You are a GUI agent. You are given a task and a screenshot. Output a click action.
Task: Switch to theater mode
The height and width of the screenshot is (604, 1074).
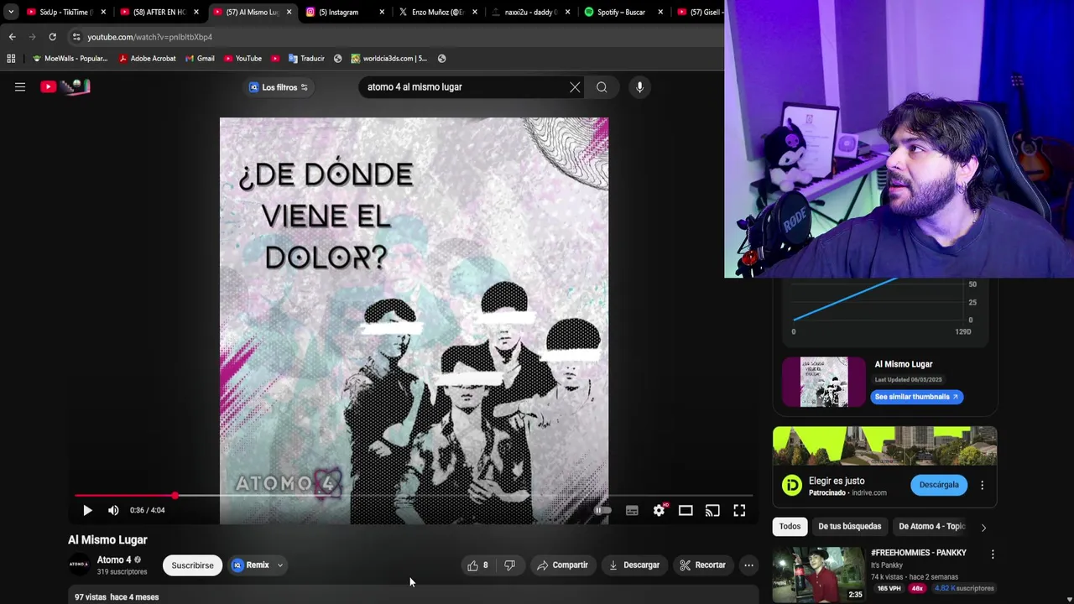point(686,510)
